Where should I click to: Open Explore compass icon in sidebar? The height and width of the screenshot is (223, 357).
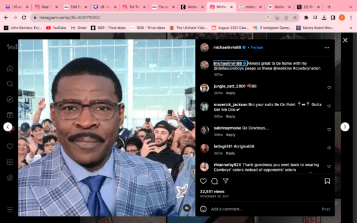(x=10, y=100)
